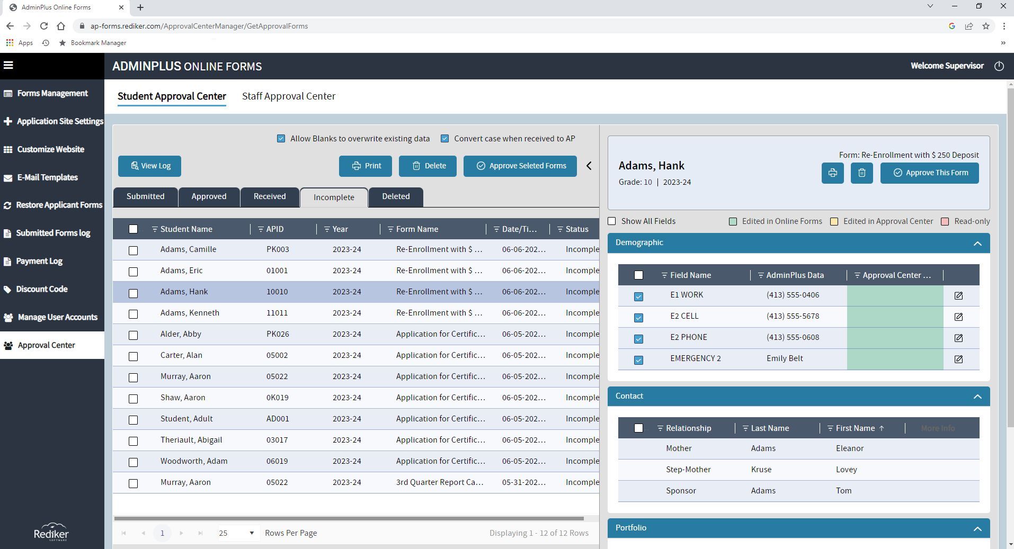Image resolution: width=1014 pixels, height=549 pixels.
Task: Filter the APID column
Action: point(261,229)
